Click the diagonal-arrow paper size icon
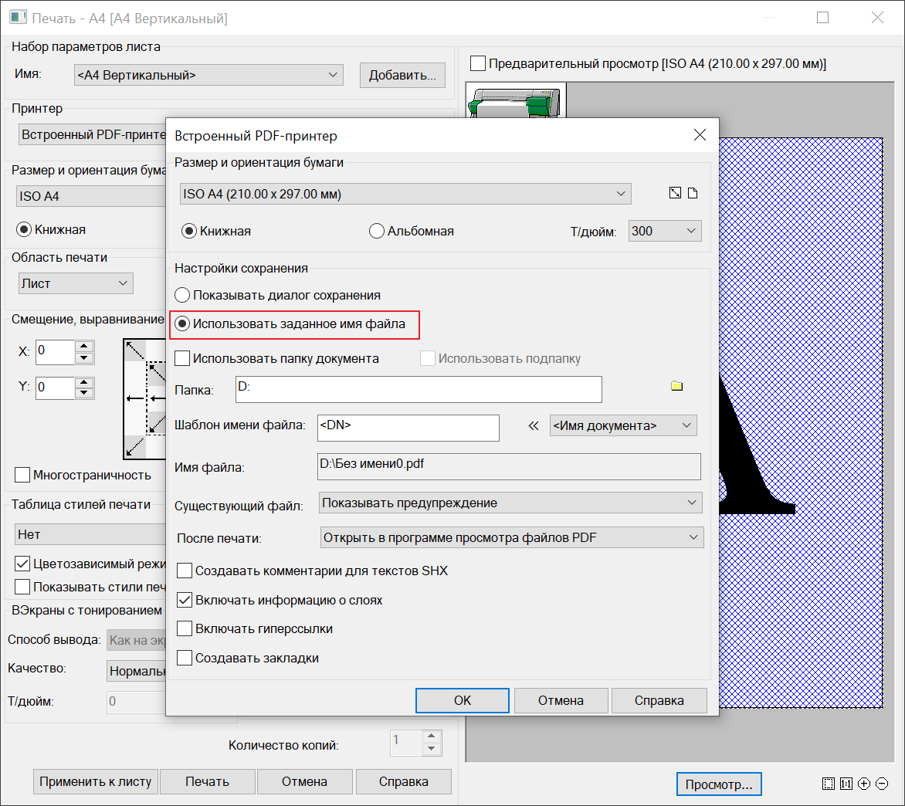Image resolution: width=905 pixels, height=806 pixels. point(675,194)
